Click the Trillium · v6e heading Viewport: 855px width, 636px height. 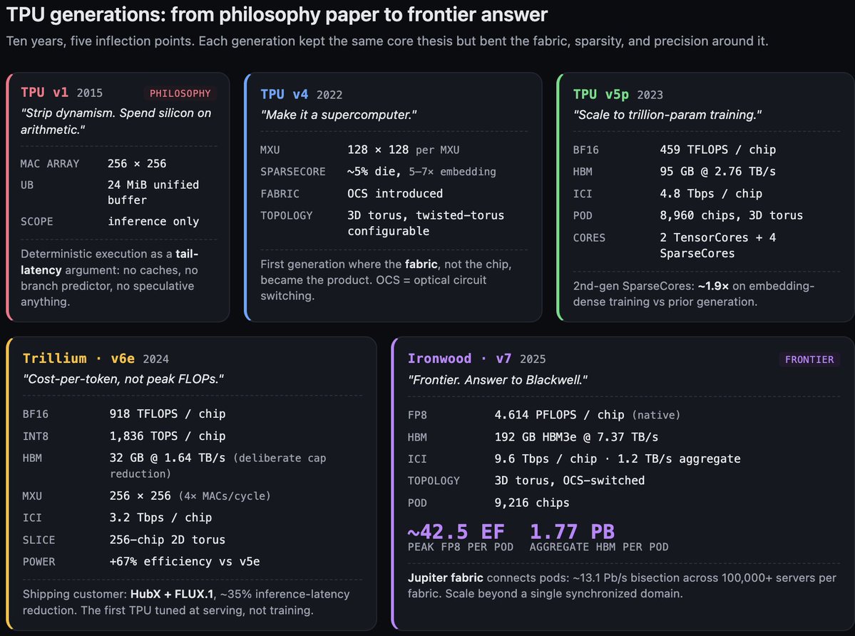(78, 359)
